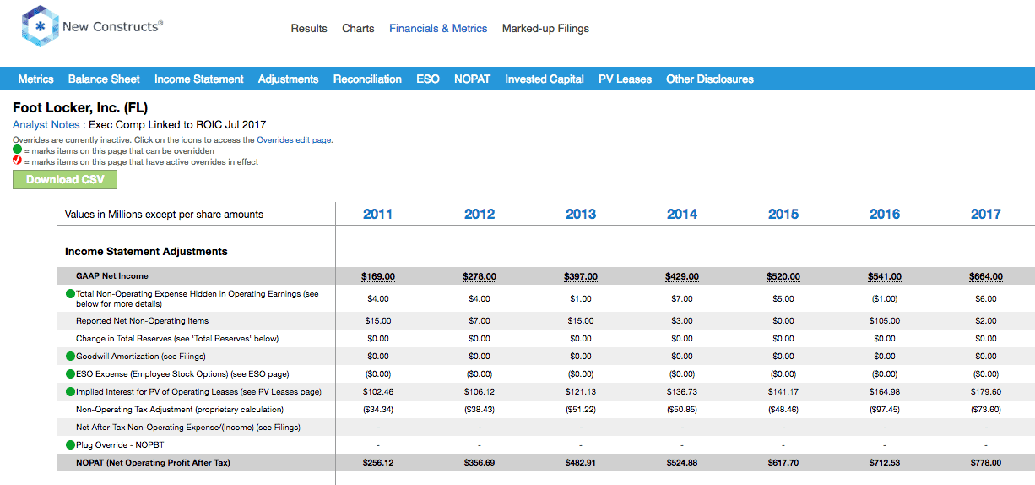Click Non-Operating Expense 2016 value ($1.00)
The height and width of the screenshot is (485, 1035).
(x=885, y=299)
